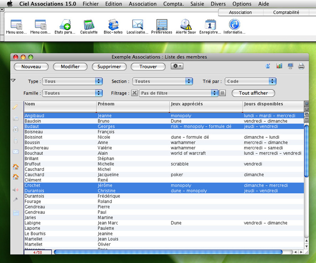
Task: Click the down arrow of vertical scrollbar
Action: coord(307,246)
